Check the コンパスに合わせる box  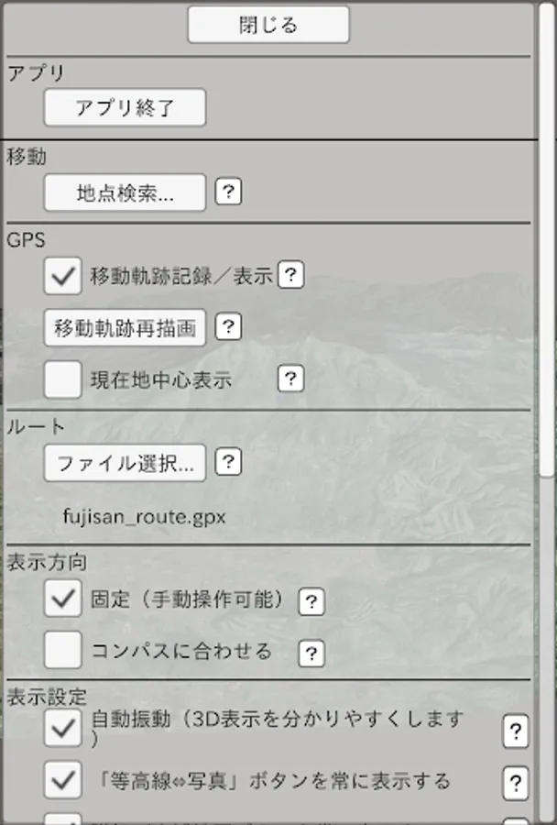pos(62,652)
